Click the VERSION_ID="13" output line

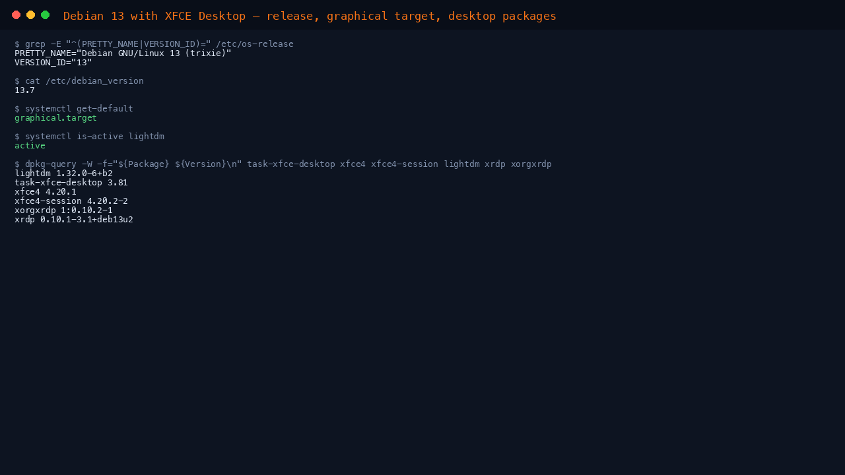[53, 63]
